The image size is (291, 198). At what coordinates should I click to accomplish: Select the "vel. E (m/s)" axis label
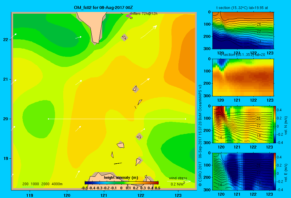[x=286, y=173]
